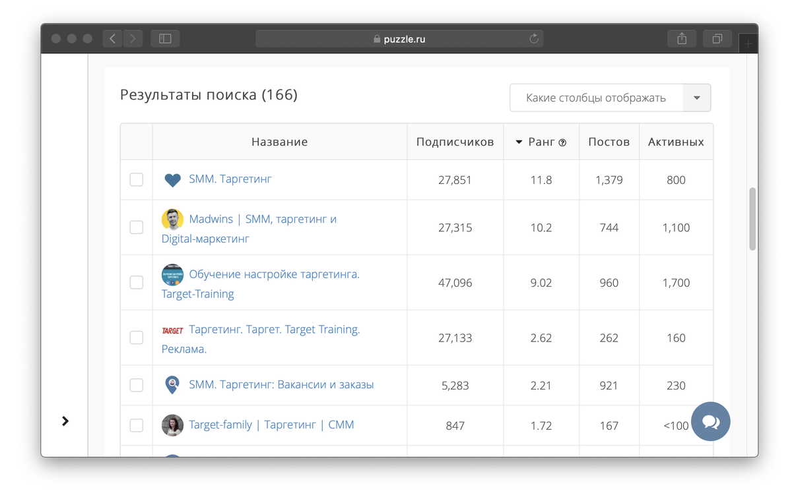Check the Target-family row checkbox
792x501 pixels.
point(137,425)
